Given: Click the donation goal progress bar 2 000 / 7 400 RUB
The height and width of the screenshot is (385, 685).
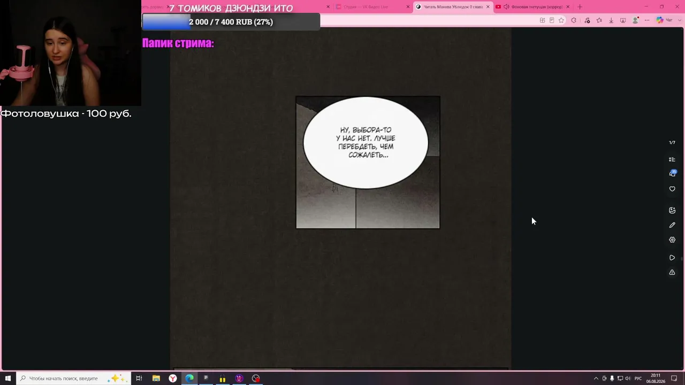Looking at the screenshot, I should tap(231, 22).
